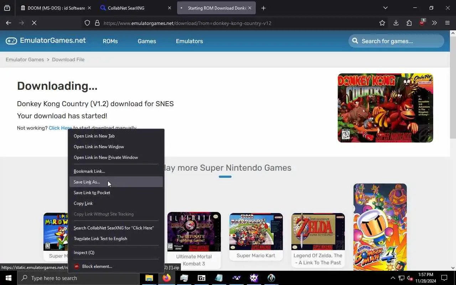Click the Firefox View icon in tab bar
Viewport: 456px width, 285px height.
7,8
